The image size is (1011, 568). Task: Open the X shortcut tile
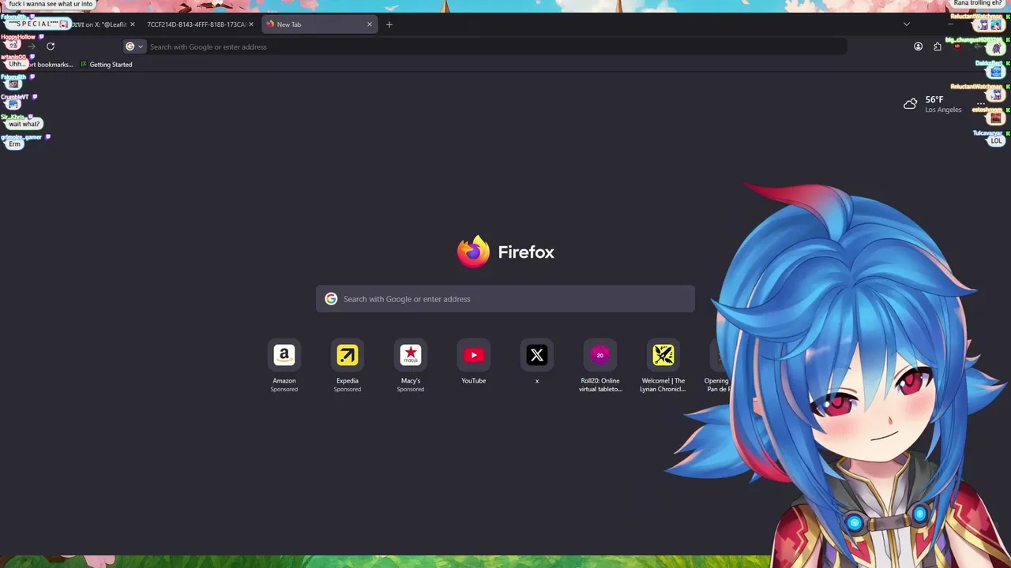pos(537,355)
